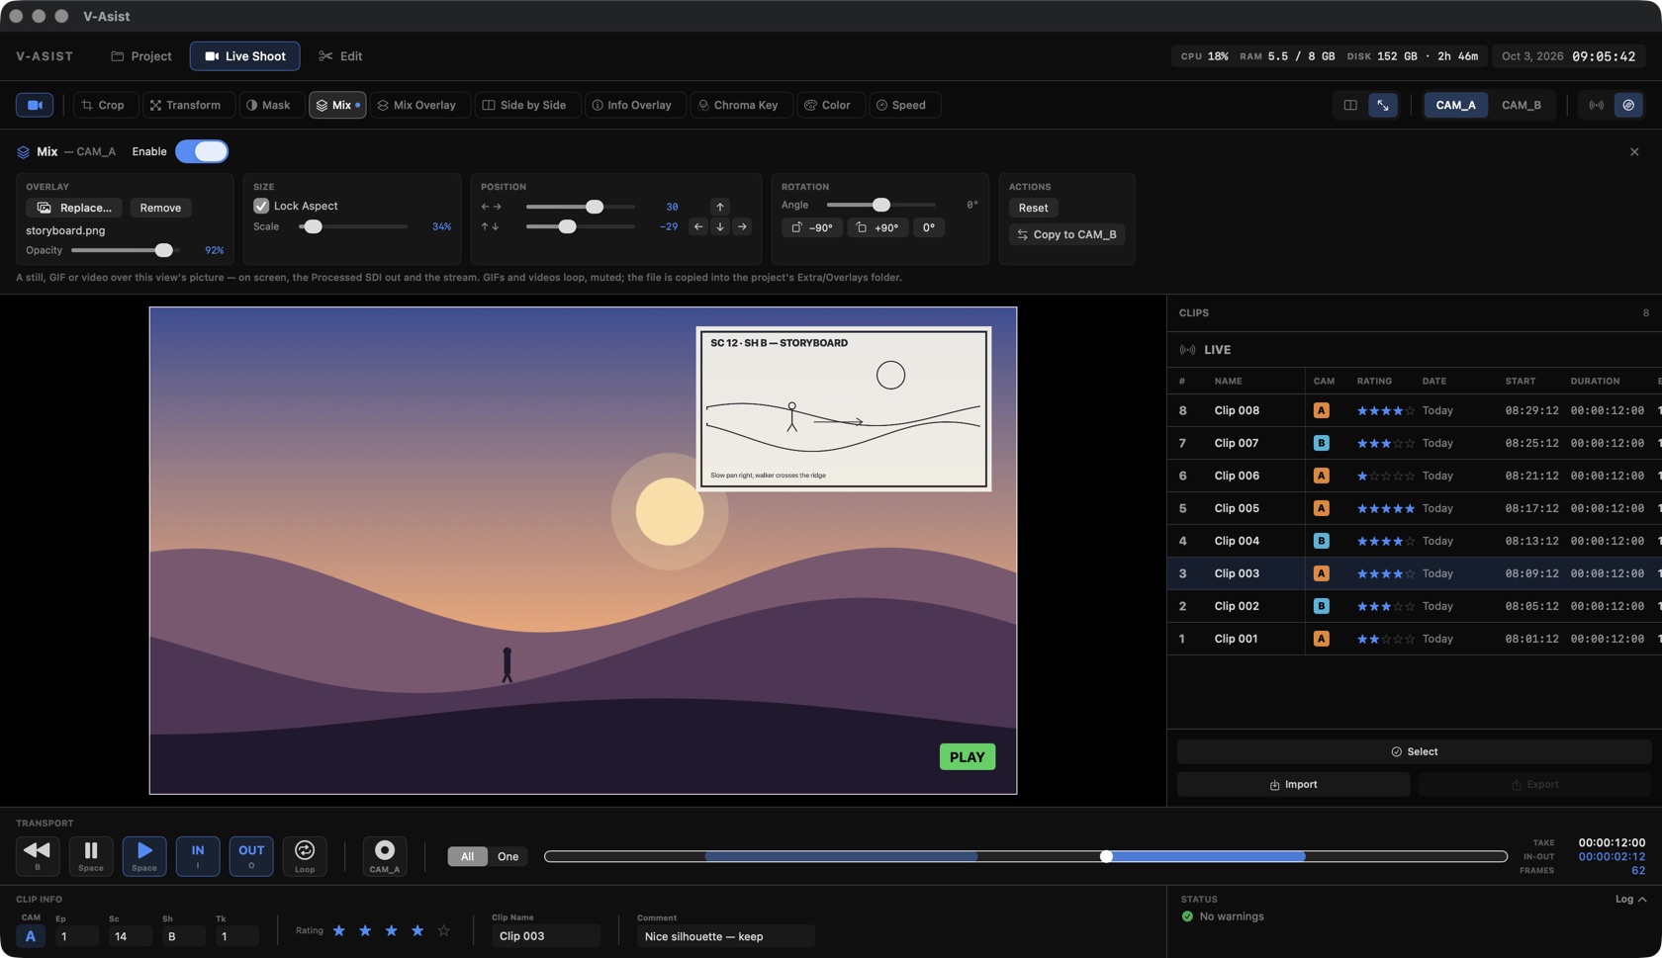Select Clip 005 row in clips list
The height and width of the screenshot is (958, 1662).
coord(1414,508)
